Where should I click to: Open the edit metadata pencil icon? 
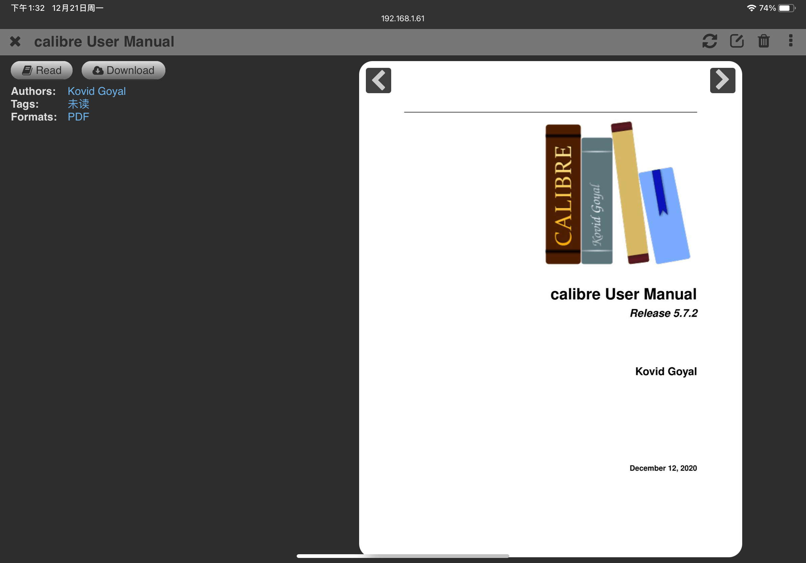pyautogui.click(x=736, y=41)
